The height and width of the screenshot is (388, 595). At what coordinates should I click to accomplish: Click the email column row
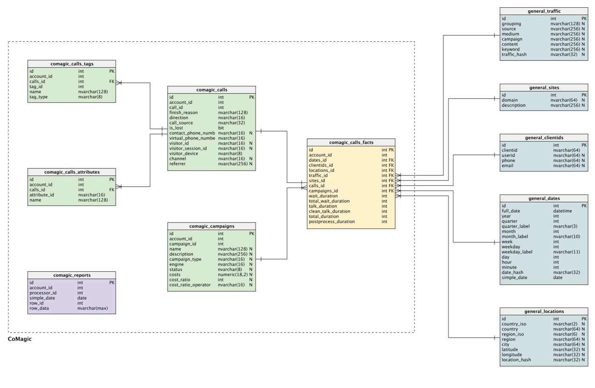tap(544, 166)
